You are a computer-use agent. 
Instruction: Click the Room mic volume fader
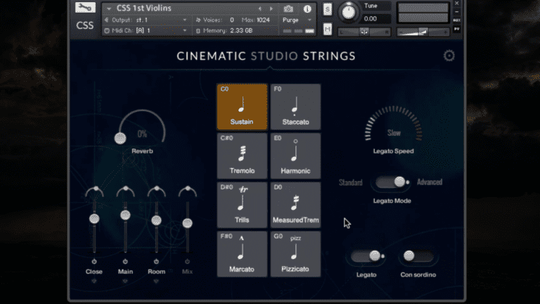[156, 220]
